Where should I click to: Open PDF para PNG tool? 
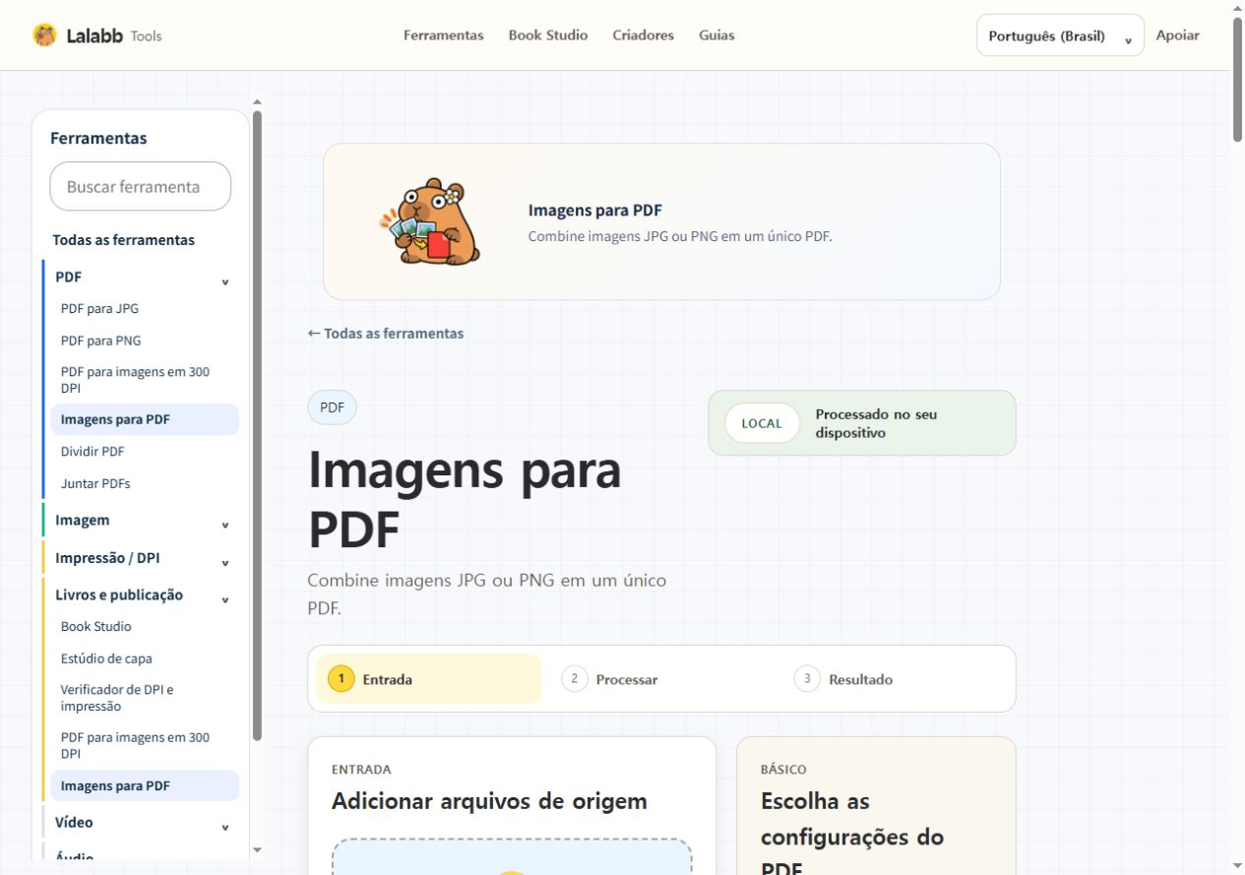coord(100,341)
